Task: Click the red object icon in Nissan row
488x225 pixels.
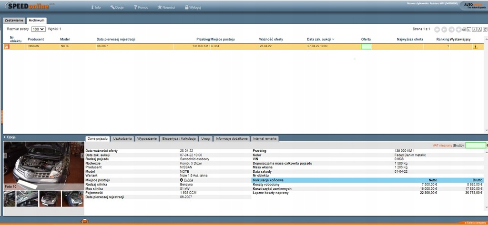Action: pyautogui.click(x=6, y=47)
